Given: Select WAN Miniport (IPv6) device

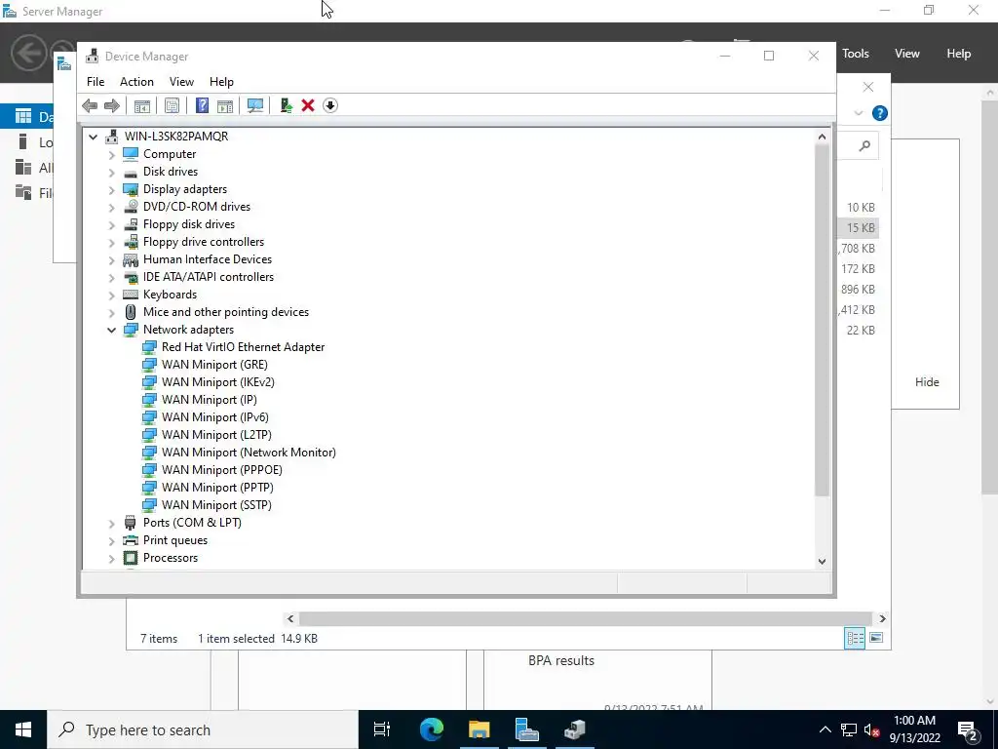Looking at the screenshot, I should (215, 417).
